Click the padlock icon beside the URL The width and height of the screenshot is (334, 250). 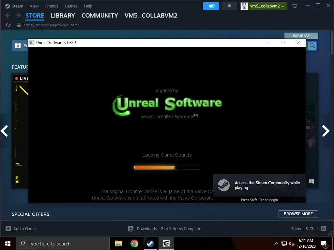tap(19, 25)
